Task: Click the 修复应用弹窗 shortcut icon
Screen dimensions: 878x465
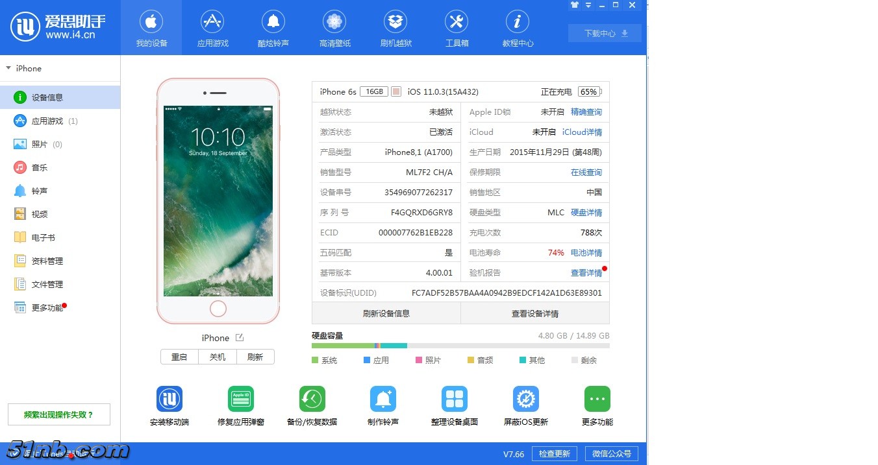Action: [241, 399]
